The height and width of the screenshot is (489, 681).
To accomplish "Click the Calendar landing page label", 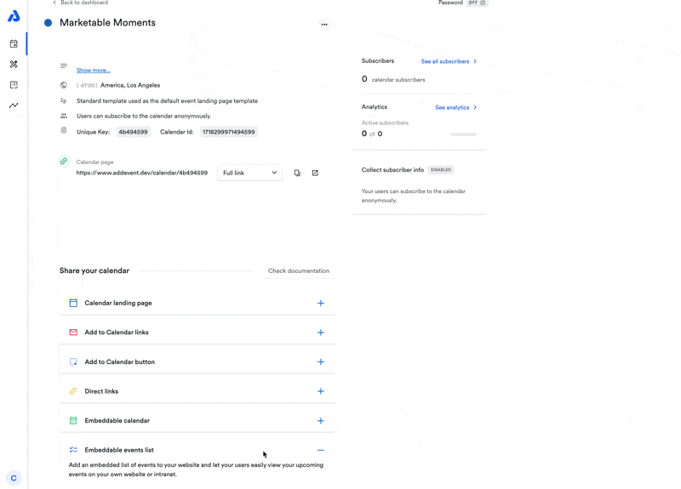I will coord(118,303).
